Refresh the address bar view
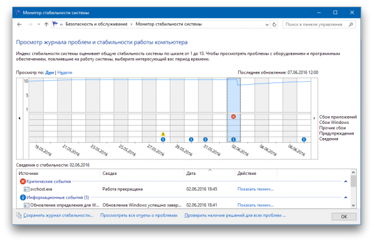Screen dimensions: 374x243 pyautogui.click(x=274, y=24)
